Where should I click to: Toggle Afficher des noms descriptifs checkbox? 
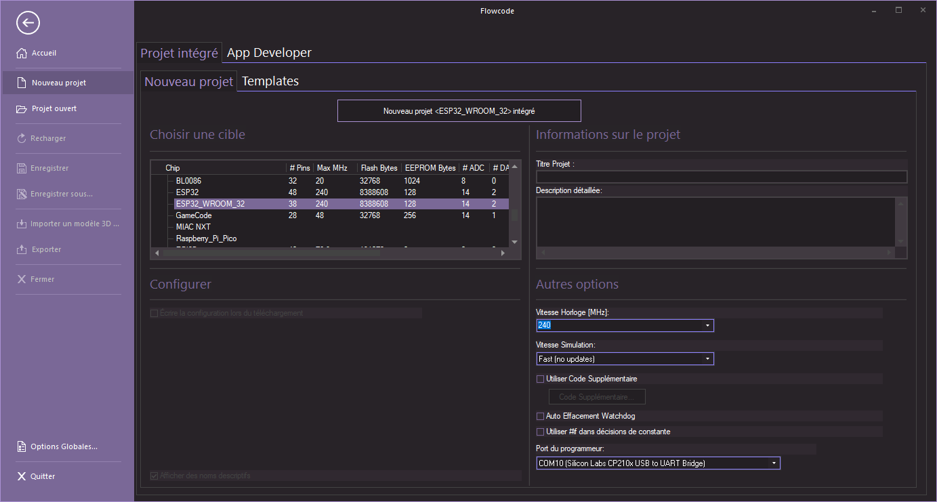pyautogui.click(x=154, y=476)
